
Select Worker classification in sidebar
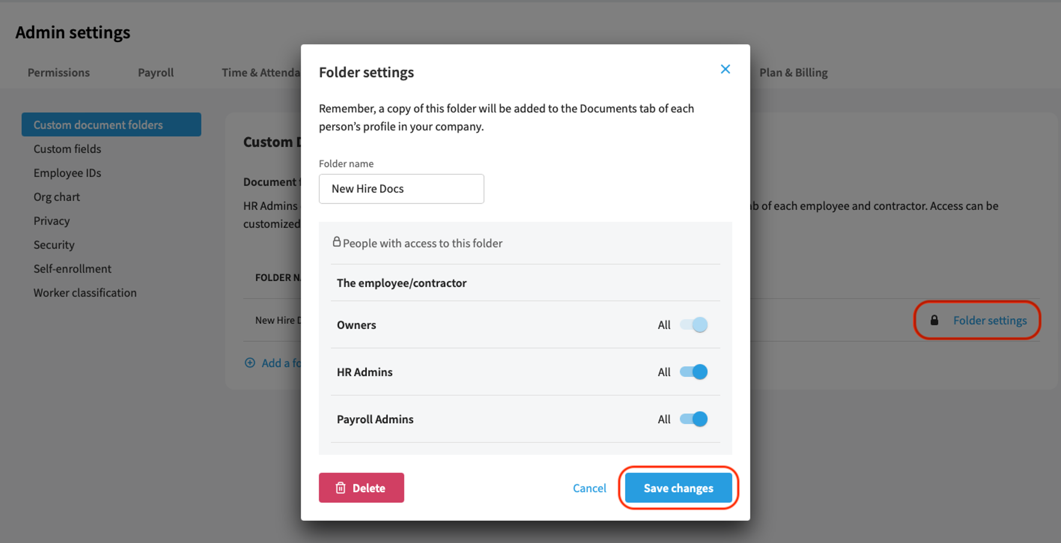85,293
